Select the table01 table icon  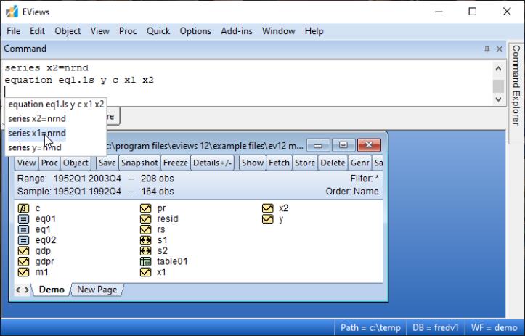145,261
